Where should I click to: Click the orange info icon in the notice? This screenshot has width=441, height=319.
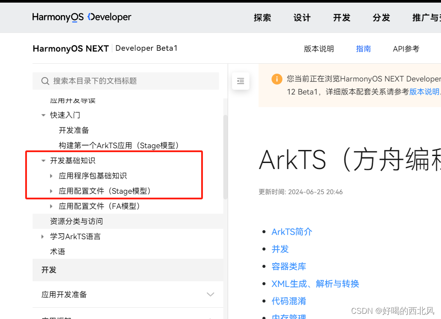tap(277, 79)
